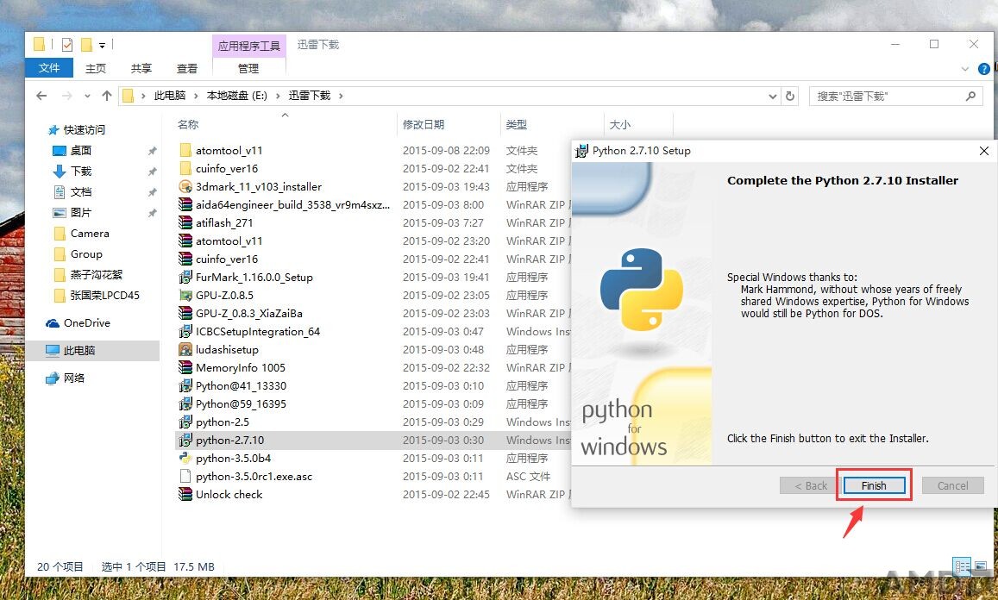
Task: Expand the chevron after 迅雷下载 in address bar
Action: (342, 96)
